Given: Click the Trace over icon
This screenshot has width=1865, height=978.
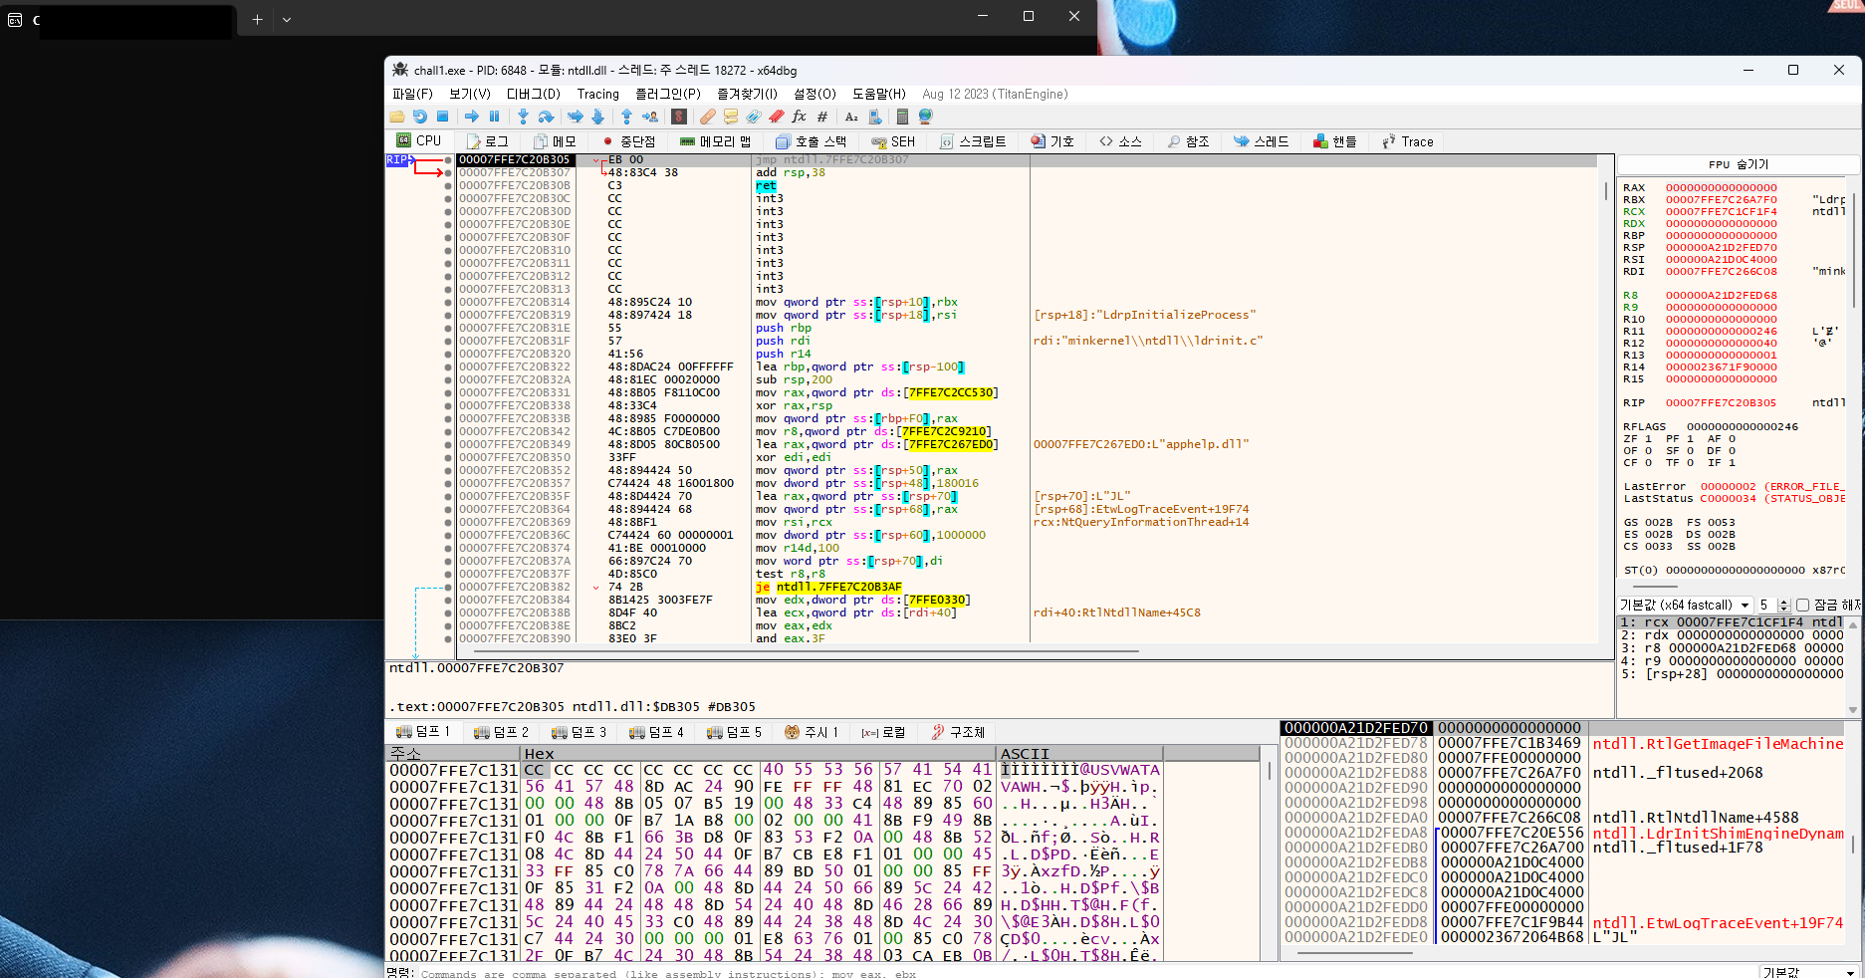Looking at the screenshot, I should tap(597, 117).
